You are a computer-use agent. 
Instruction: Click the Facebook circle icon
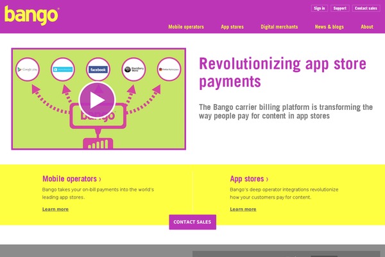coord(98,69)
